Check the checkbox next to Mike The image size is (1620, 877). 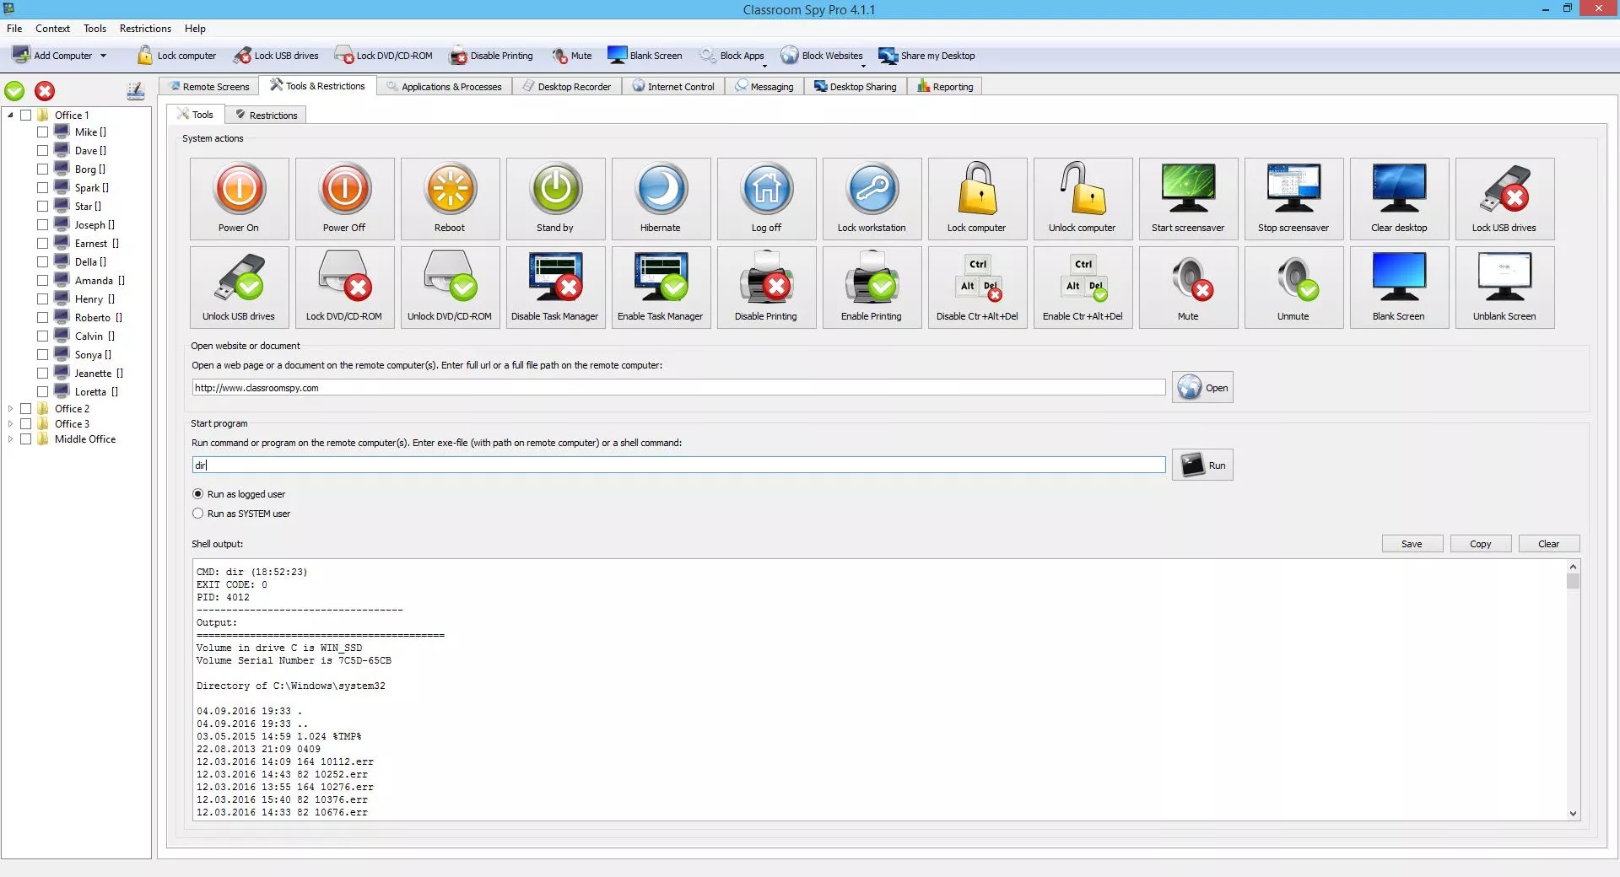[41, 132]
